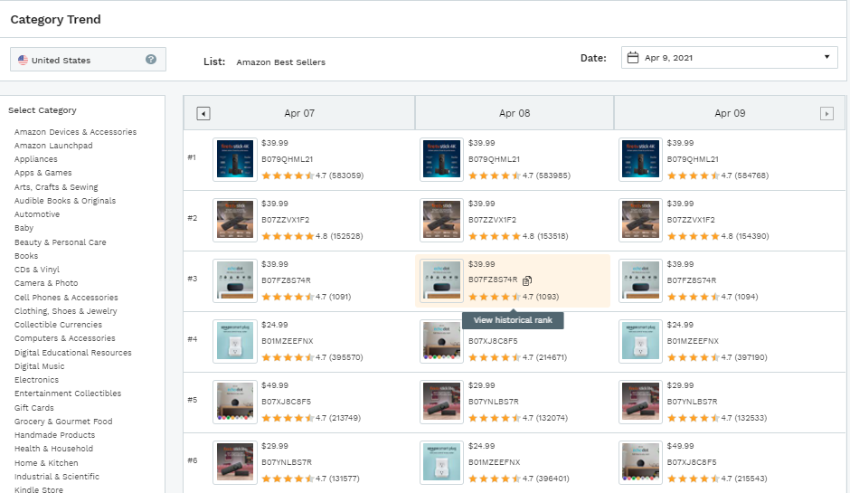Open Health & Household category
Screen dimensions: 850x493
(x=53, y=449)
